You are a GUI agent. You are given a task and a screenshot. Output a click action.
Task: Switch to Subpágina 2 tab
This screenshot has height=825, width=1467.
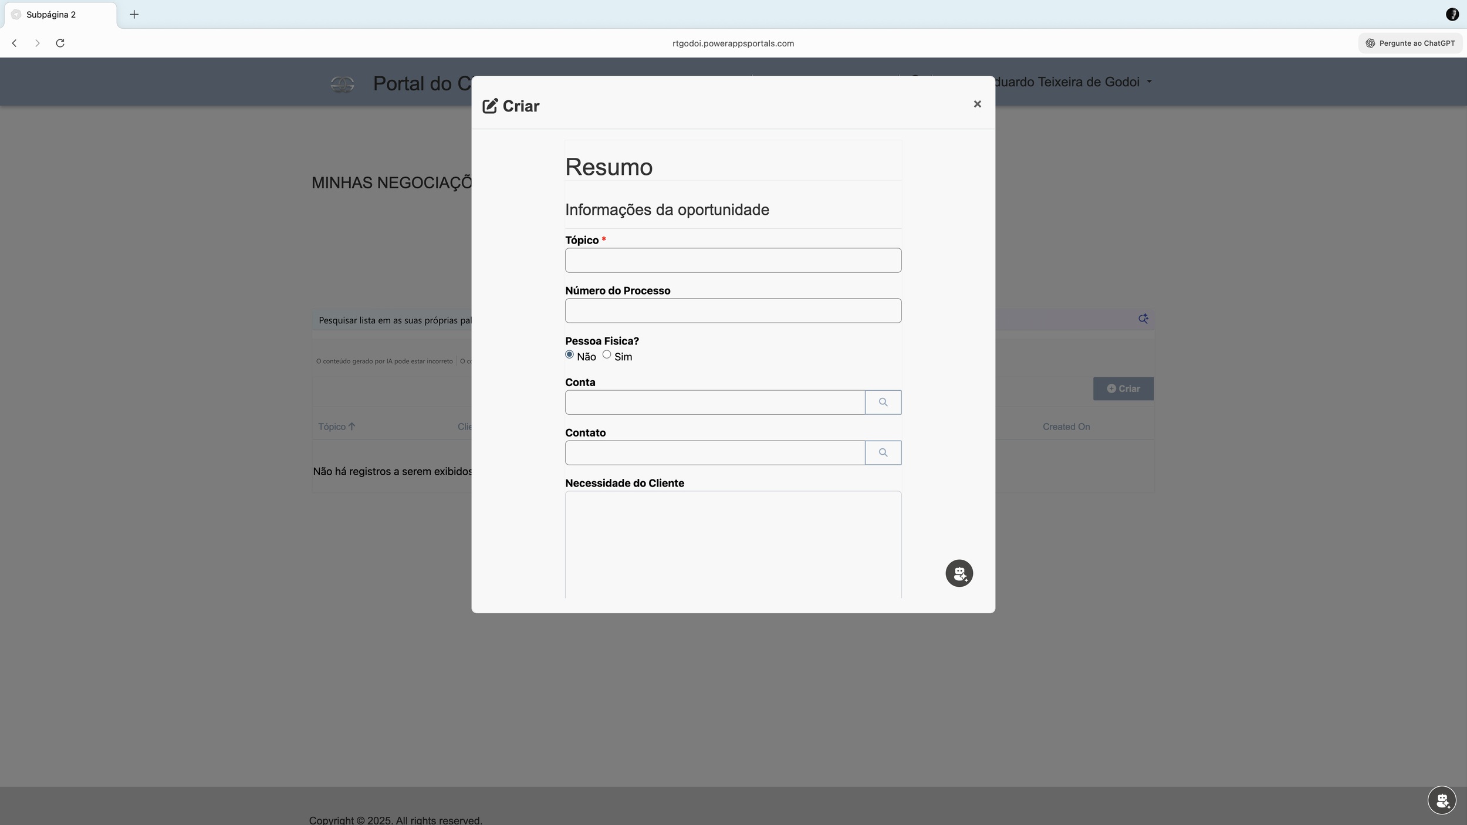pyautogui.click(x=51, y=15)
